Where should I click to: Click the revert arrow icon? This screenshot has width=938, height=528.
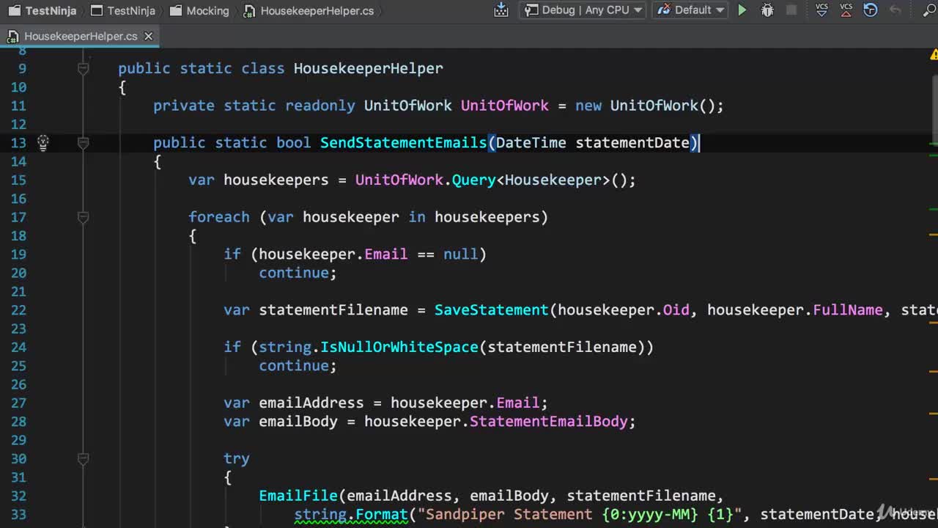(895, 10)
